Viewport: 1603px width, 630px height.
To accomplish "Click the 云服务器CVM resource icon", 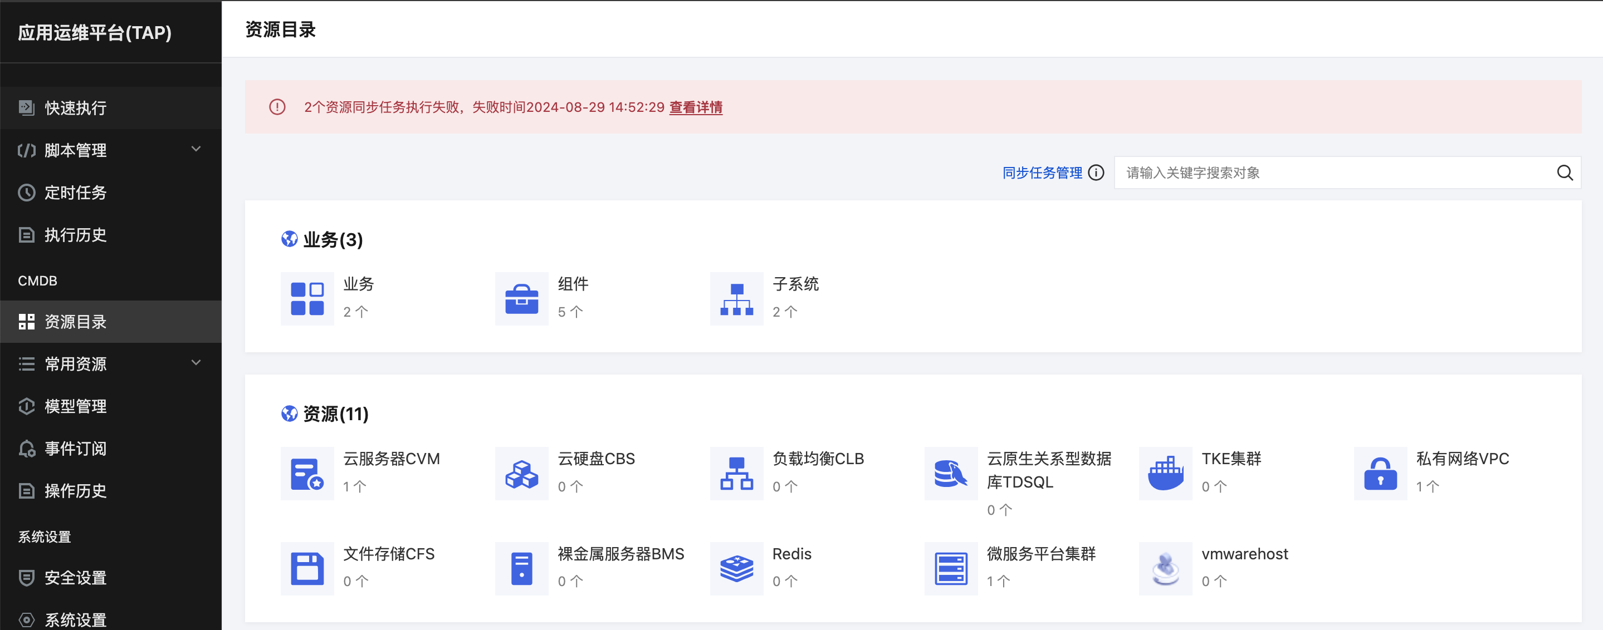I will pos(307,474).
